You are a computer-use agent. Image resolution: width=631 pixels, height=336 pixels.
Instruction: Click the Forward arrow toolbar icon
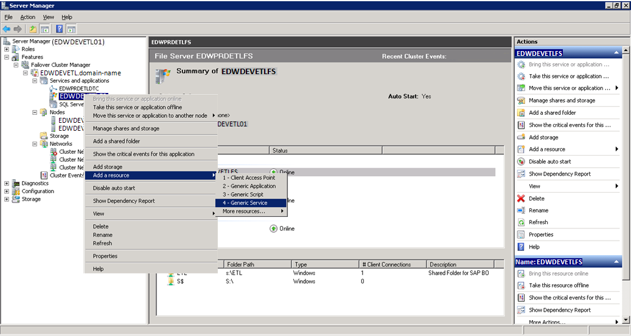tap(18, 29)
